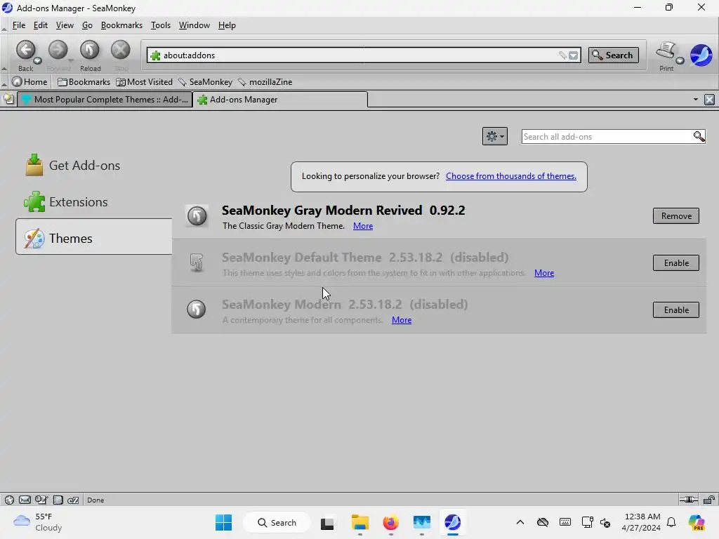The height and width of the screenshot is (539, 719).
Task: Click the puzzle-piece icon in the URL bar
Action: [x=155, y=55]
